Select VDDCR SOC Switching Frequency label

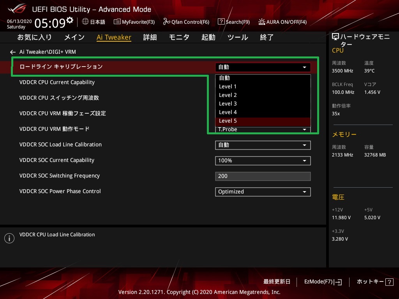[60, 176]
